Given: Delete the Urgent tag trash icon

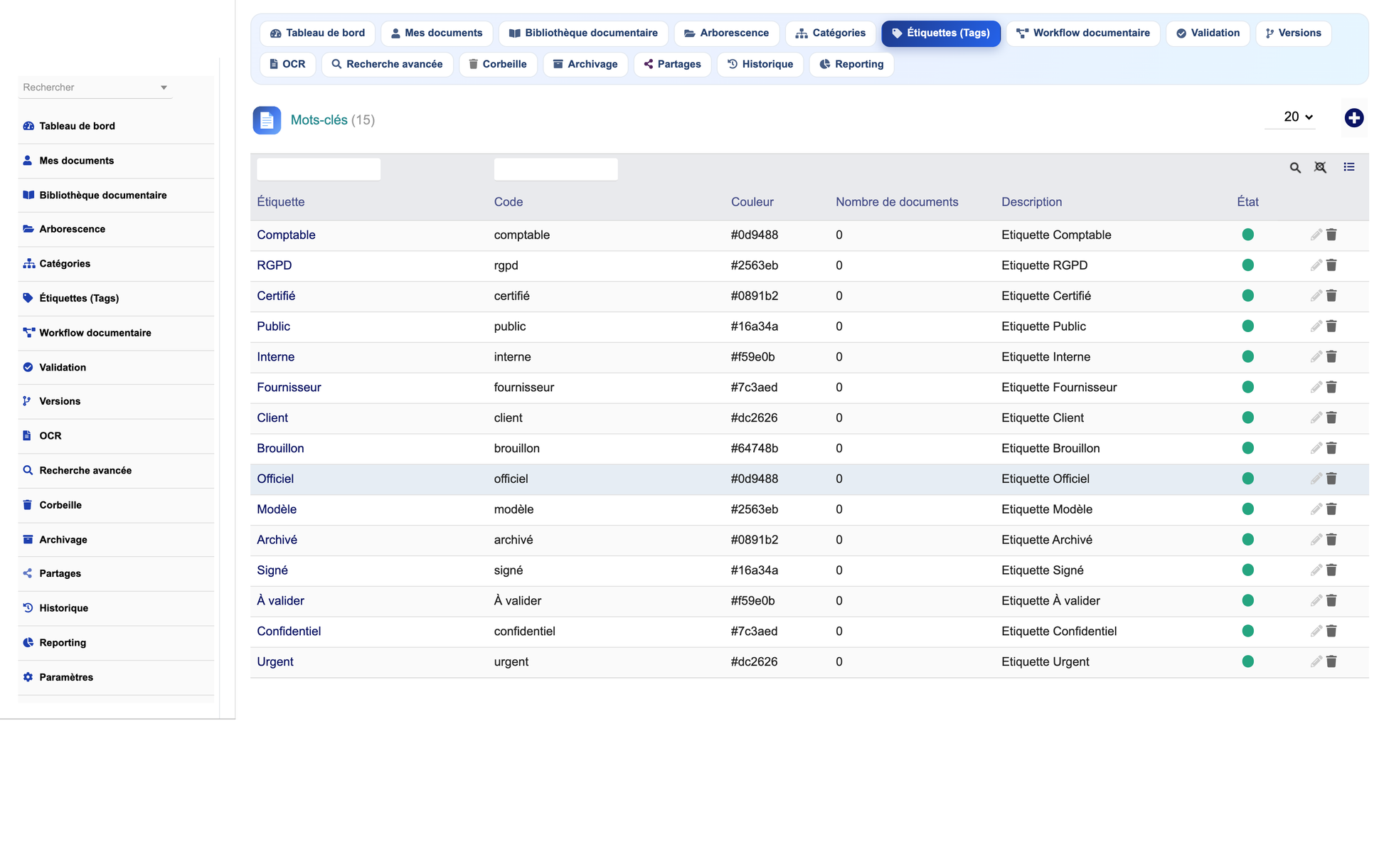Looking at the screenshot, I should click(x=1331, y=662).
